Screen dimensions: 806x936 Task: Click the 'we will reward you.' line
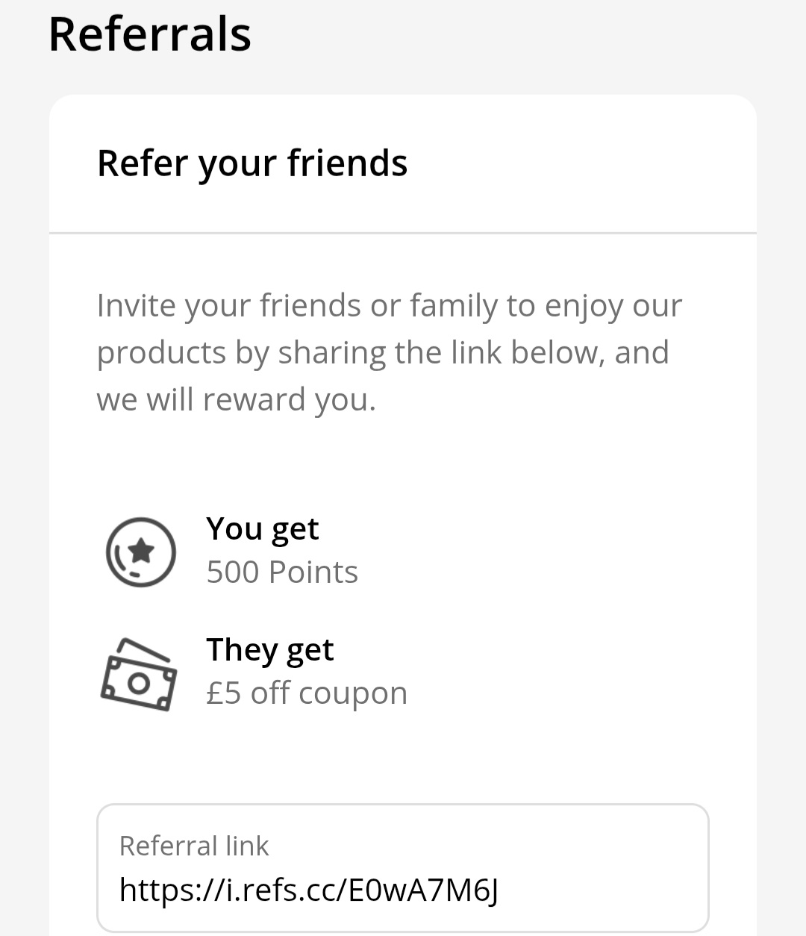point(236,399)
